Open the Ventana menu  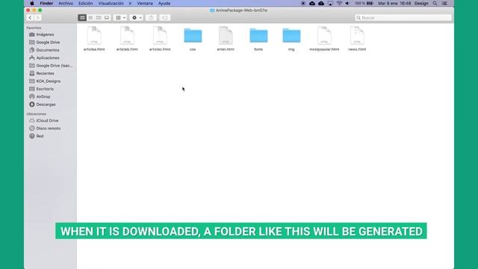(145, 3)
